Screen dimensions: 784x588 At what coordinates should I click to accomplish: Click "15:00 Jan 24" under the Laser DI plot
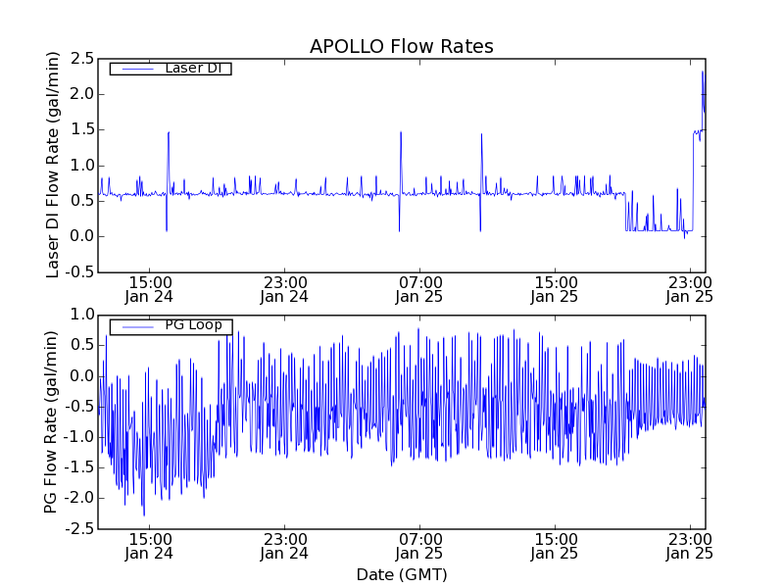149,290
